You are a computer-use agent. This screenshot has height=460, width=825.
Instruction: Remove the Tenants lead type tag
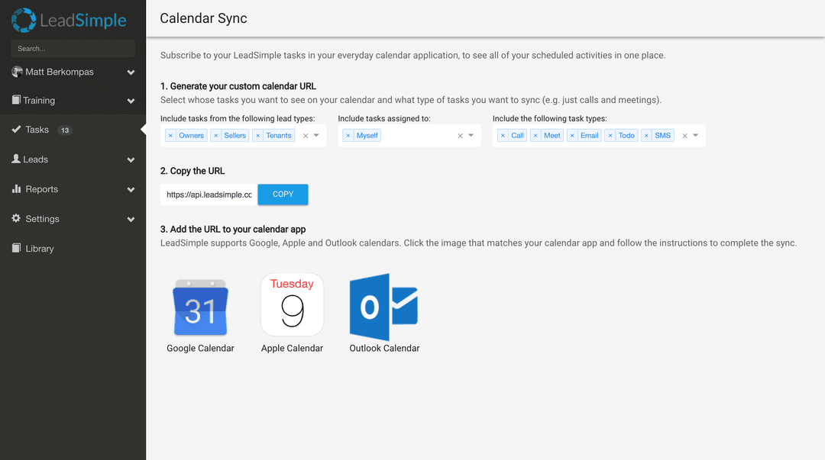pyautogui.click(x=258, y=136)
